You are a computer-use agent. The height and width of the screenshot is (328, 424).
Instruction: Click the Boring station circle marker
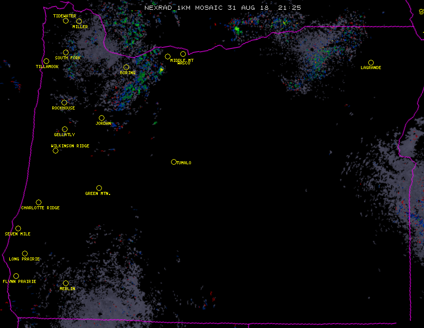[x=126, y=68]
